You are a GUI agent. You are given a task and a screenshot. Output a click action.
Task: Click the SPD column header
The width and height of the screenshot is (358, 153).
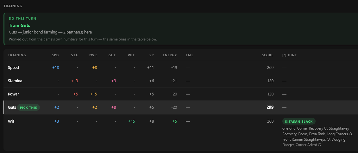pyautogui.click(x=55, y=55)
